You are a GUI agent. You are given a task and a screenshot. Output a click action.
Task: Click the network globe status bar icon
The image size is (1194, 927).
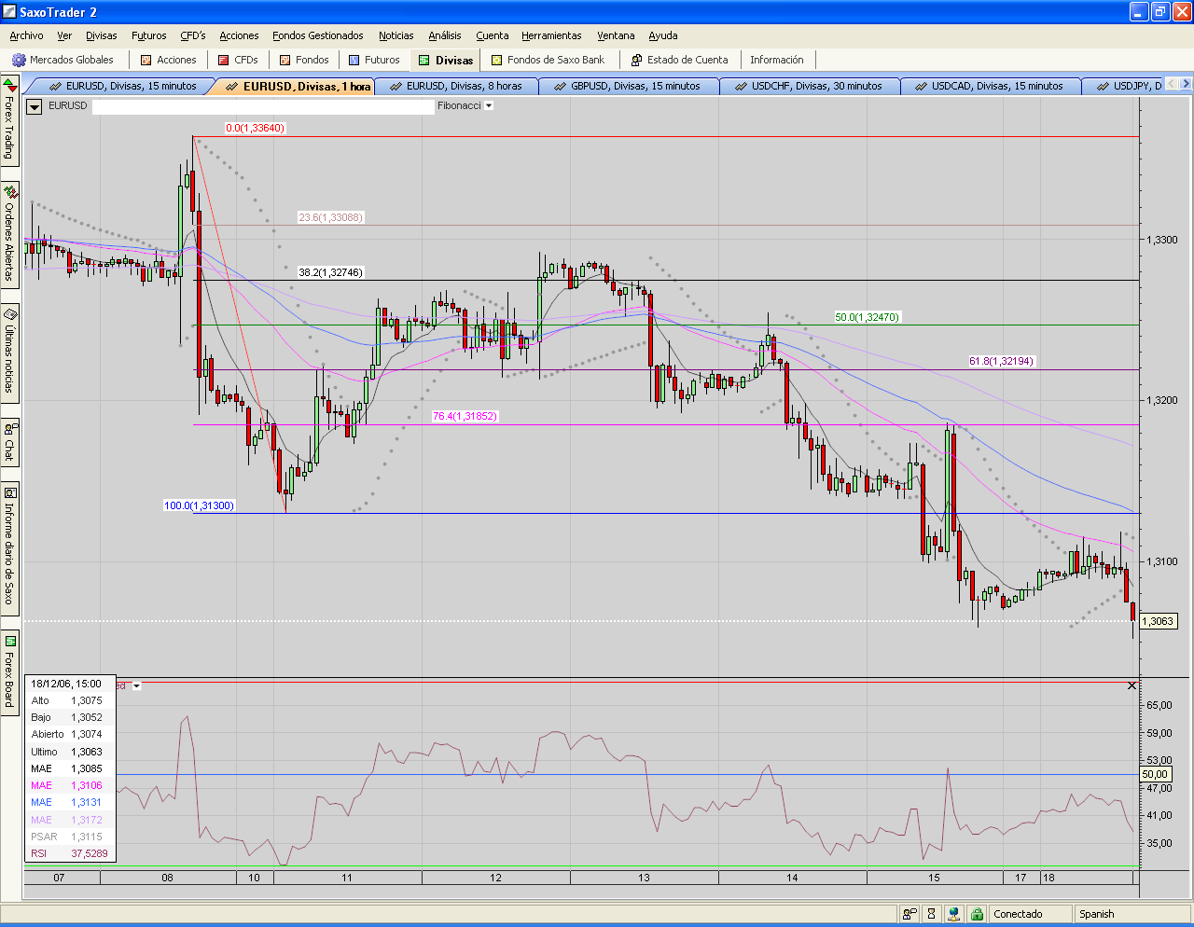pos(953,914)
